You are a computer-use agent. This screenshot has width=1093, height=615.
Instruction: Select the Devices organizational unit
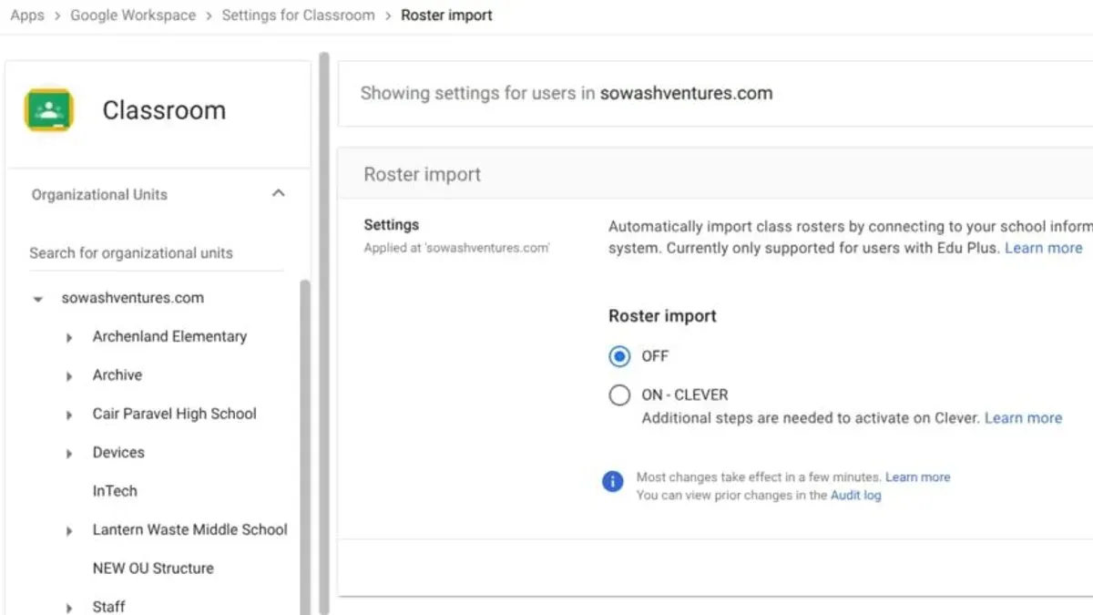[118, 452]
